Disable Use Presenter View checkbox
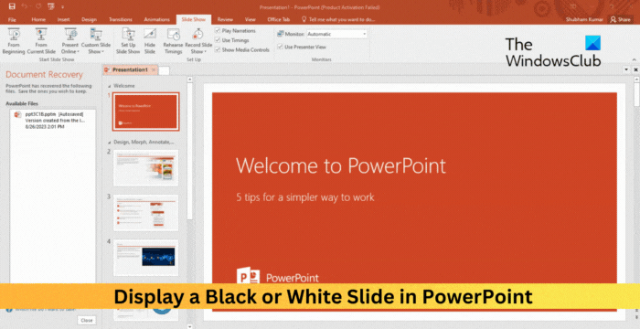Image resolution: width=640 pixels, height=329 pixels. tap(280, 47)
